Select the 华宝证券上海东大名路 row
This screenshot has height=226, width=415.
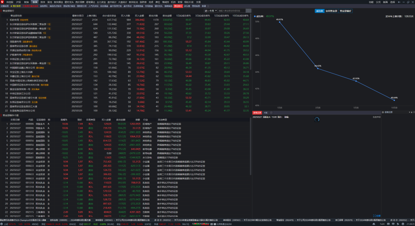[125, 72]
